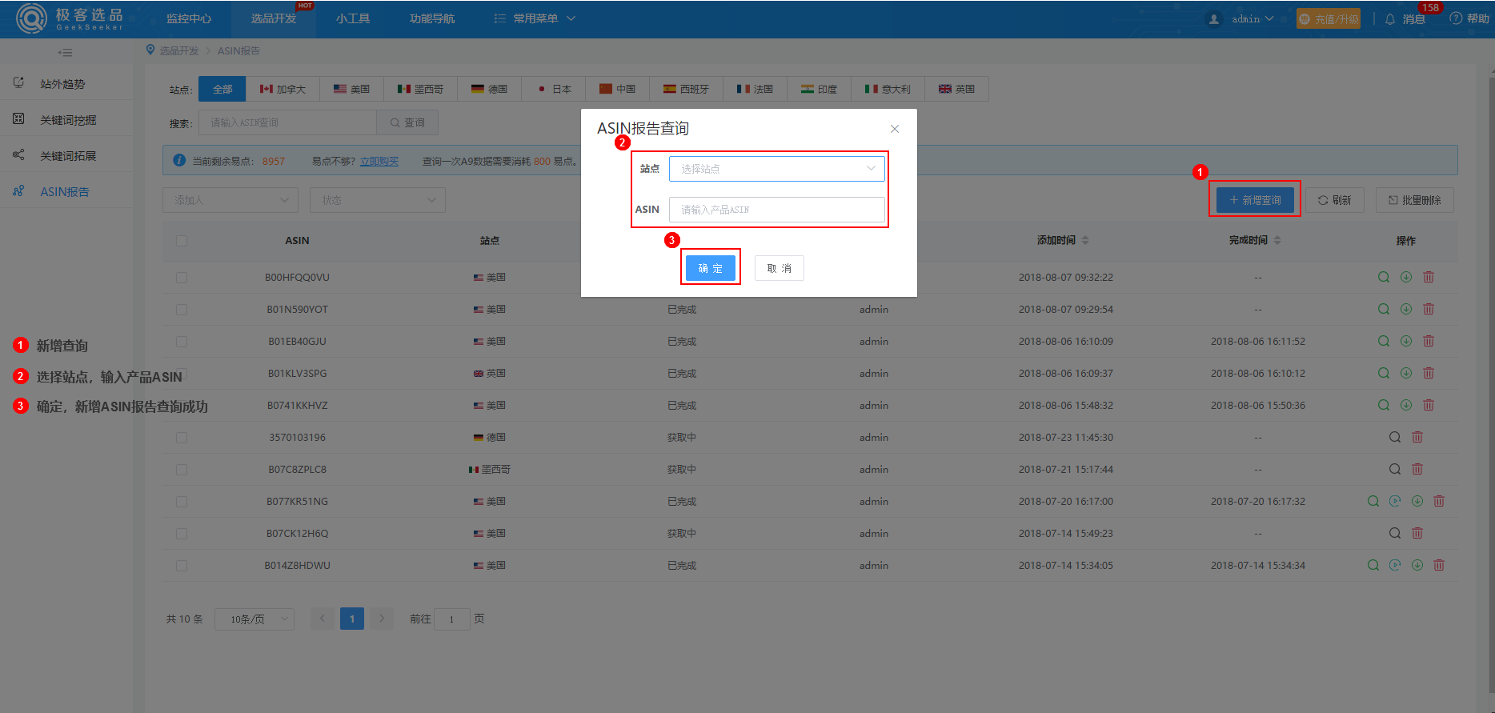This screenshot has width=1495, height=713.
Task: View report for ASIN B01N590YOT
Action: tap(1383, 309)
